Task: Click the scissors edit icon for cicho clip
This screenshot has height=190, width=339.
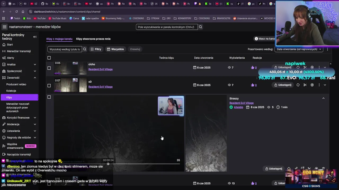Action: (x=305, y=68)
